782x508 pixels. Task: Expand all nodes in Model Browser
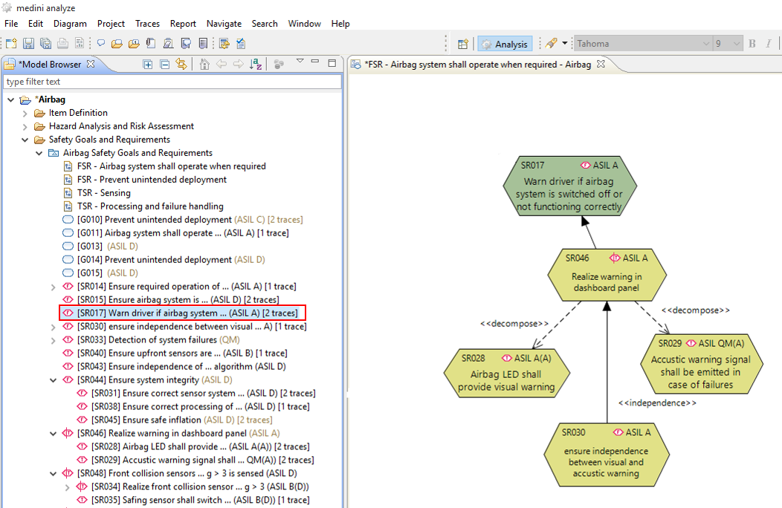(148, 65)
